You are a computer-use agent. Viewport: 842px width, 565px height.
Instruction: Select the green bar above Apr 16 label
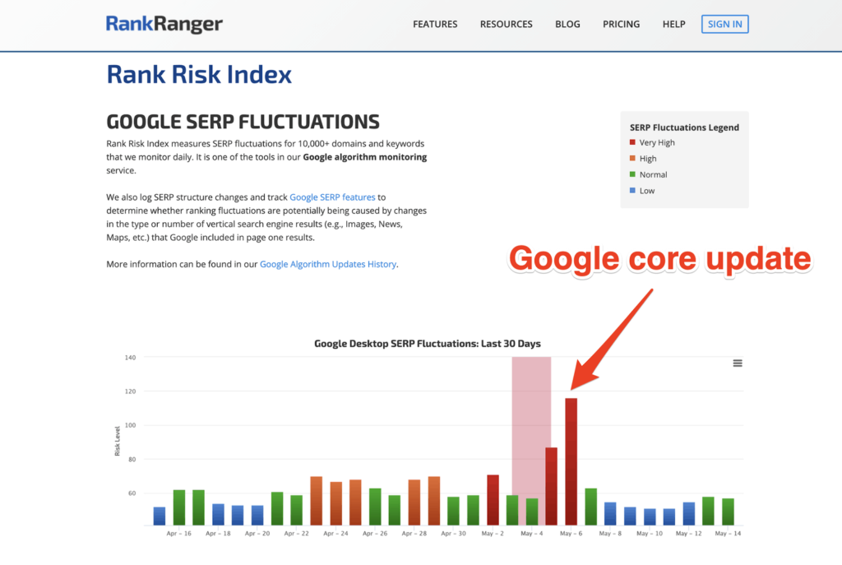(178, 507)
